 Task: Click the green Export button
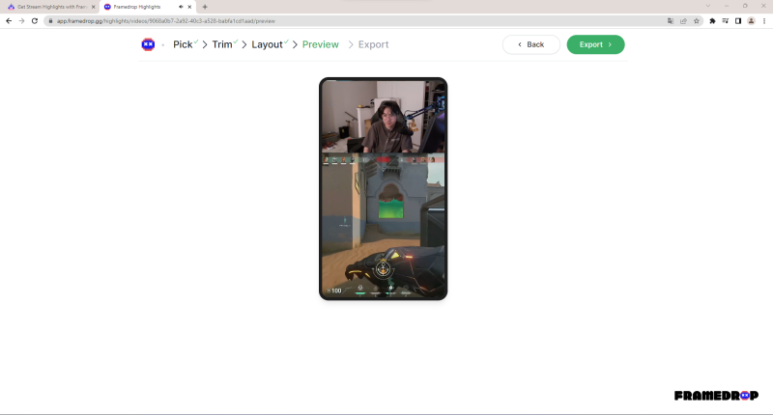(595, 44)
